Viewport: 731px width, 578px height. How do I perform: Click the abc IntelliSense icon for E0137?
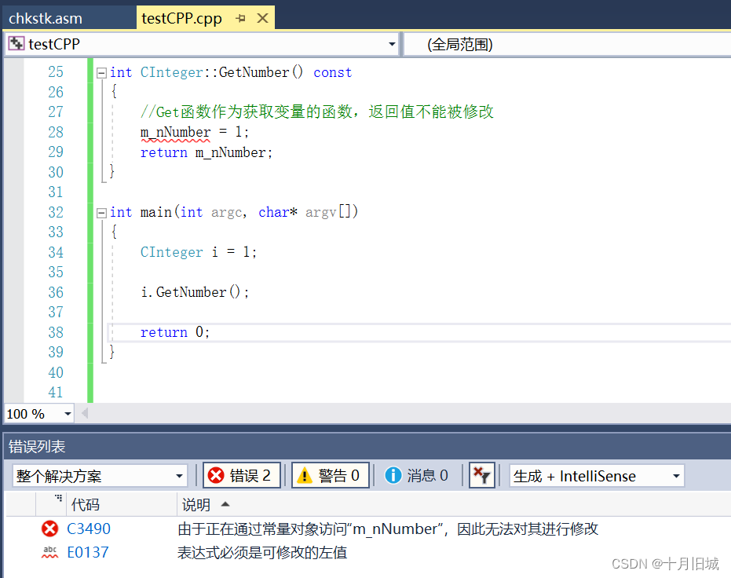point(50,552)
